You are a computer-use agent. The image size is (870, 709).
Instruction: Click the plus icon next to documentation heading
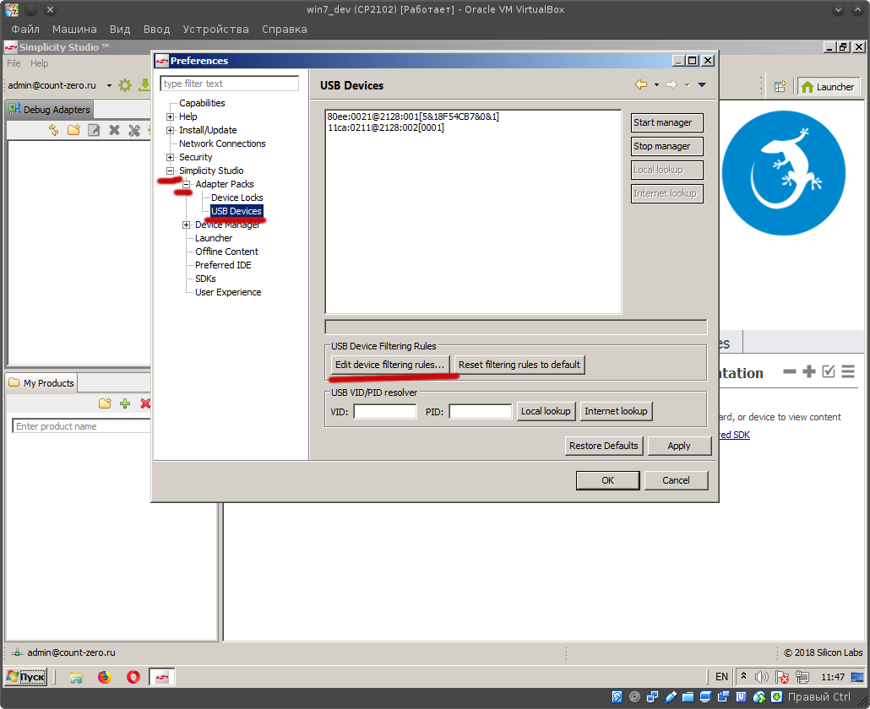809,371
